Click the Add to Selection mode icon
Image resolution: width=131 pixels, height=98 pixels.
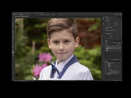(x=20, y=14)
